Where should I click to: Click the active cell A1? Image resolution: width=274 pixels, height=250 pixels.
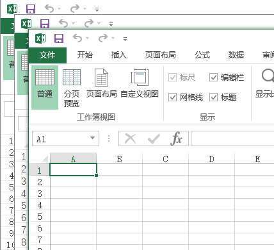tap(73, 170)
